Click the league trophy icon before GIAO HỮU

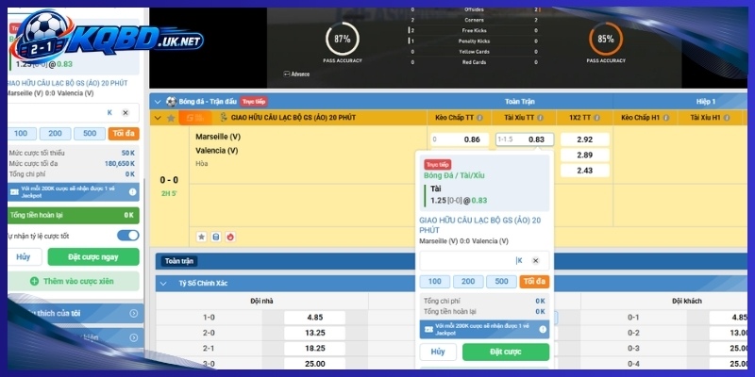point(223,118)
